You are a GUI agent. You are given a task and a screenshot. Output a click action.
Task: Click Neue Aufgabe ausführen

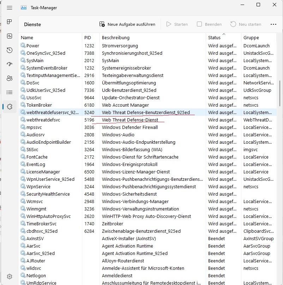pyautogui.click(x=127, y=24)
